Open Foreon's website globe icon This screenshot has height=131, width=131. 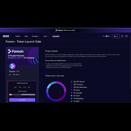click(x=10, y=75)
